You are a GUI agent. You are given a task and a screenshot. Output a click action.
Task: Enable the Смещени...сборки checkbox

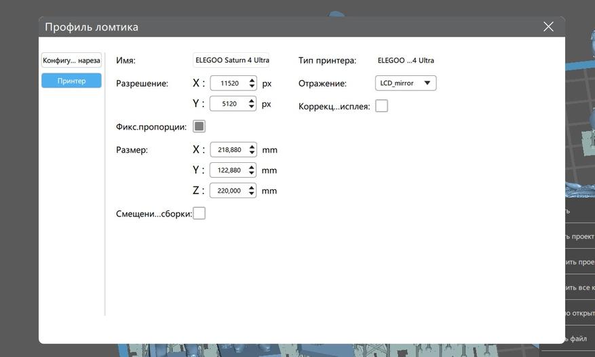(x=199, y=214)
